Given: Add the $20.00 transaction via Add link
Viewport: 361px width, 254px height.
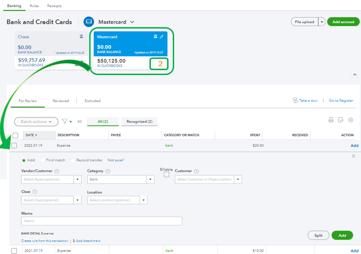Looking at the screenshot, I should (354, 146).
